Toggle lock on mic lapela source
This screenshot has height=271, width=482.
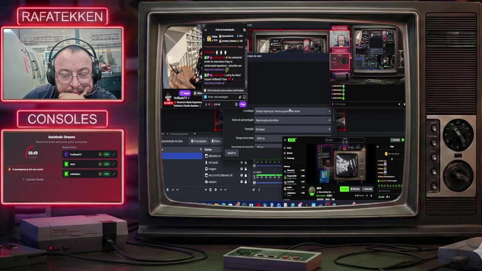246,162
